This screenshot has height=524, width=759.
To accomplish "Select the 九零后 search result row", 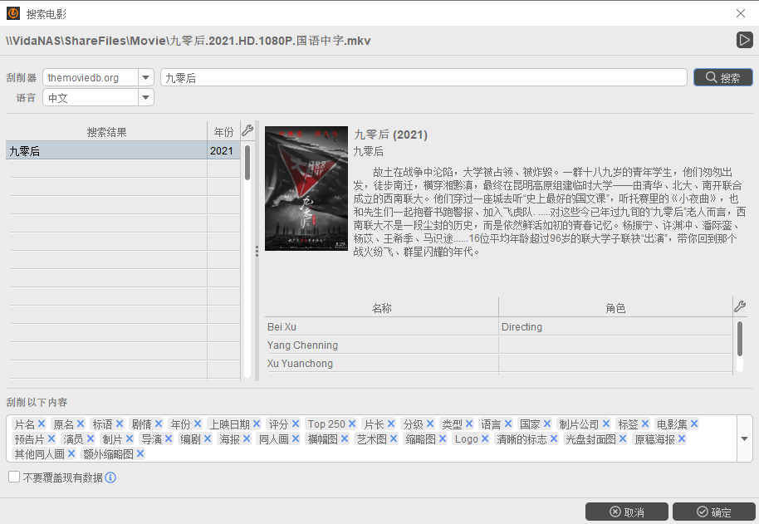I will pyautogui.click(x=100, y=150).
